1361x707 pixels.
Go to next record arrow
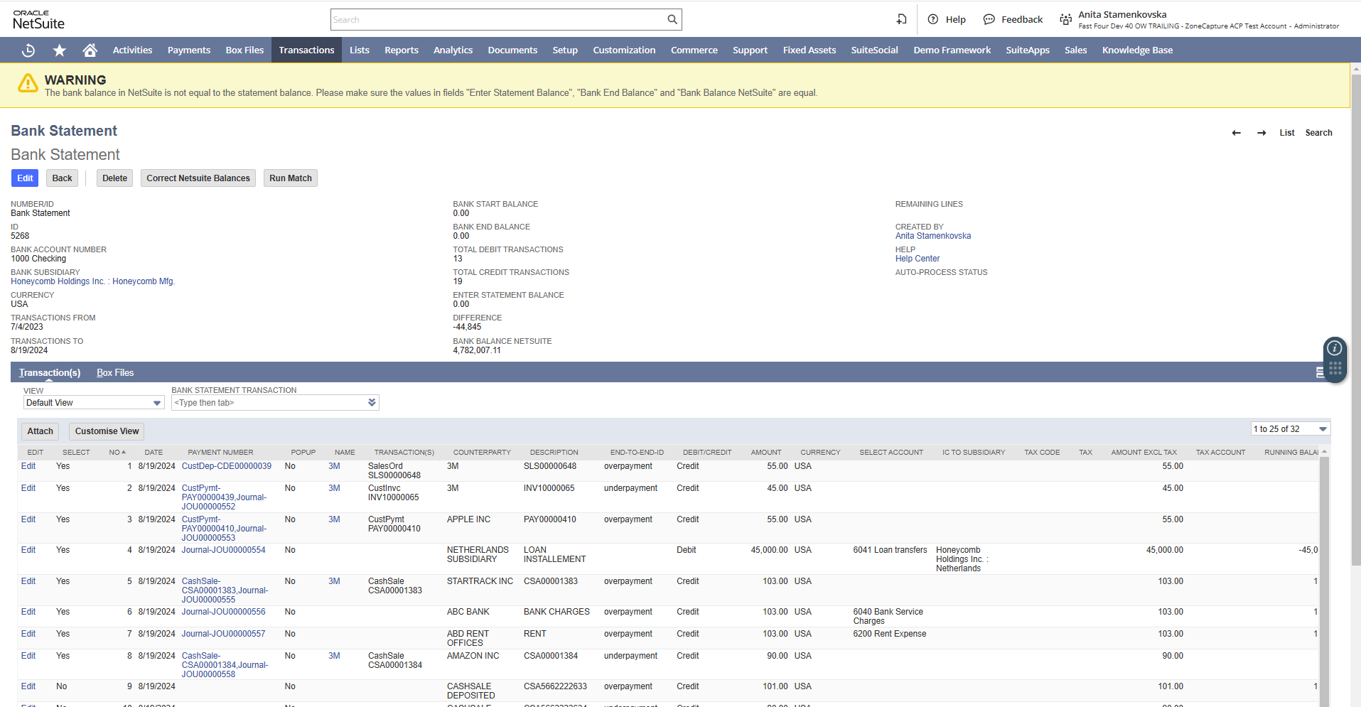(x=1262, y=133)
